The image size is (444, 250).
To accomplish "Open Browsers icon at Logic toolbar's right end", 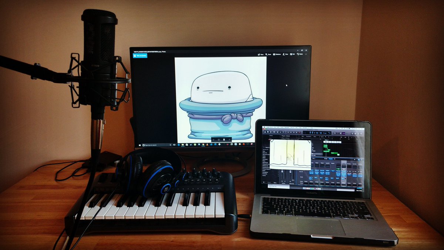I will [x=361, y=133].
